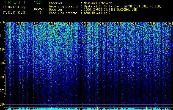The image size is (173, 110).
Task: Select Ogata-vill. Akita-Pref. JAPAN location text
Action: (123, 6)
